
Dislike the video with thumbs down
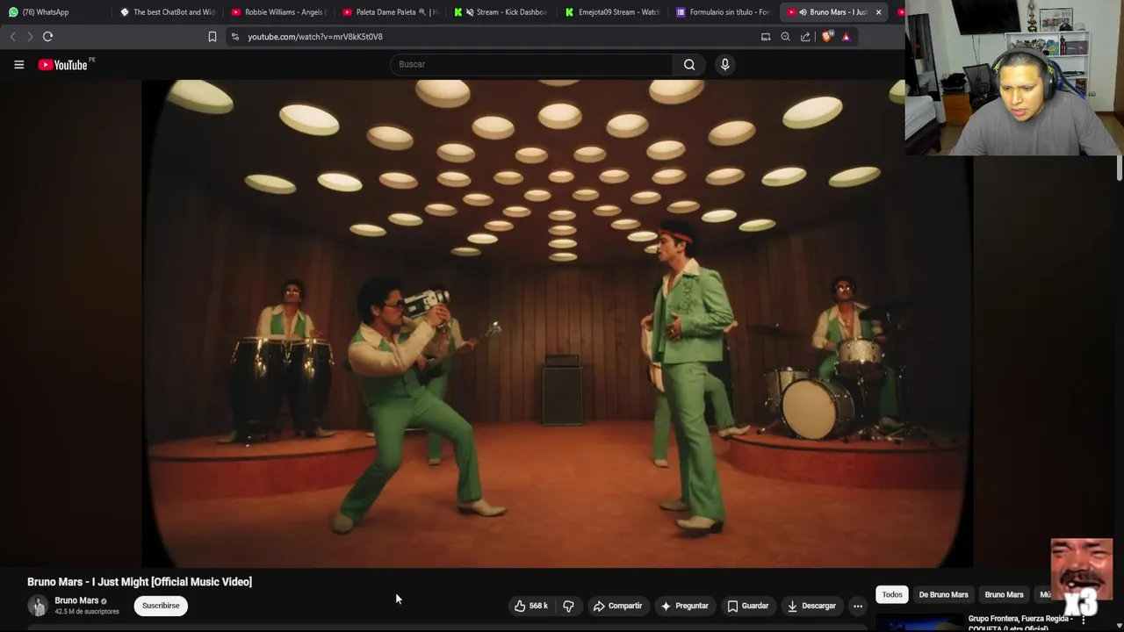click(x=569, y=606)
